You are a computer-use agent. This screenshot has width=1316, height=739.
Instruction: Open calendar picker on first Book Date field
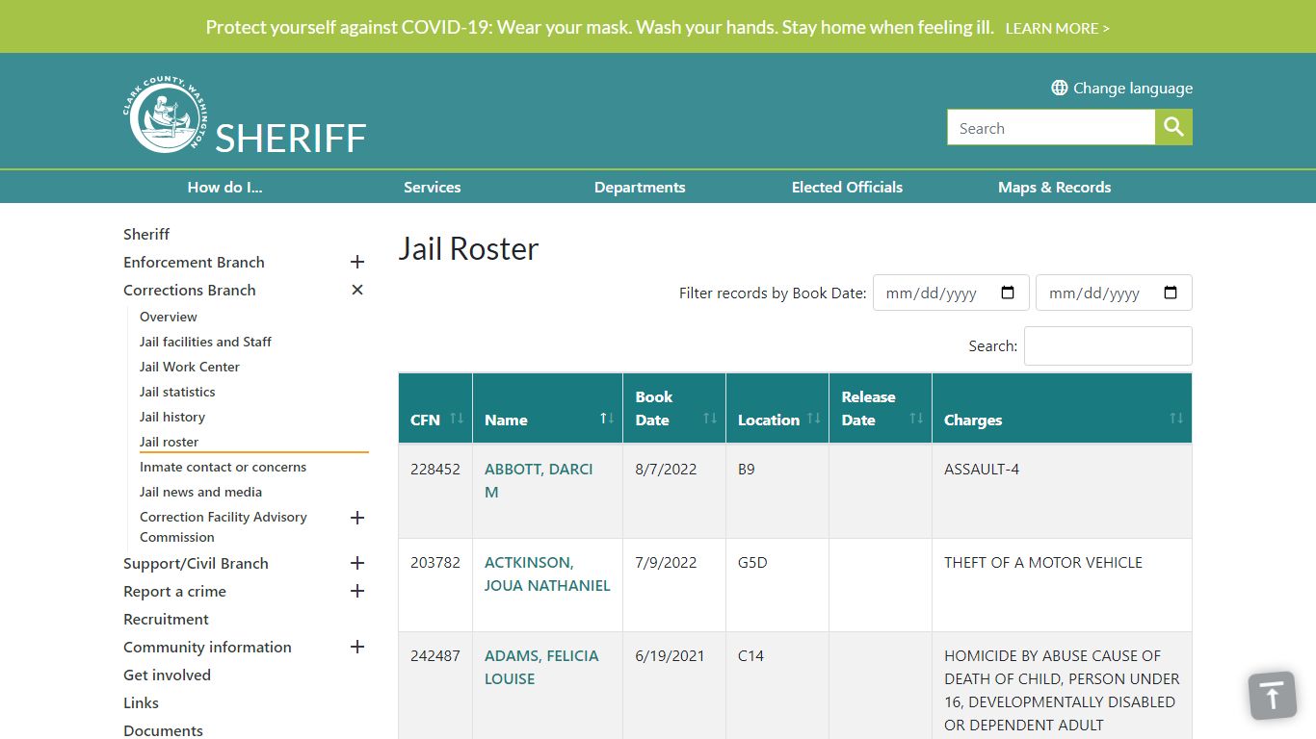click(x=1008, y=293)
